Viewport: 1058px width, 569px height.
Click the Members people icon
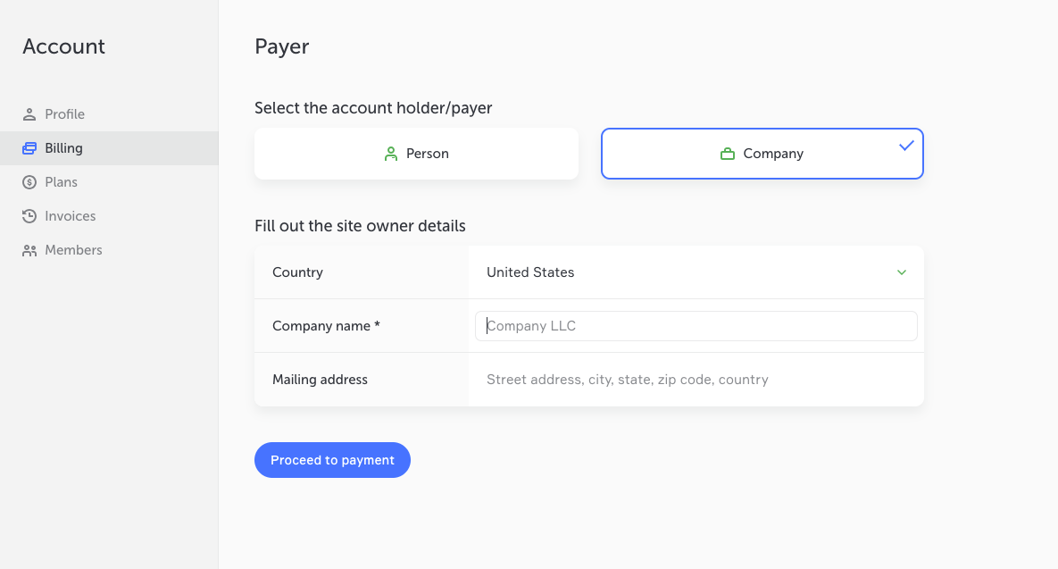(29, 250)
